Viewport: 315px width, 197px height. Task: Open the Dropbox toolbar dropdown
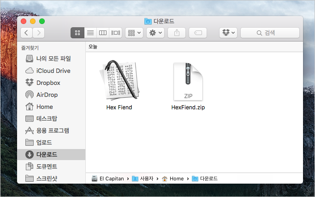pos(228,33)
